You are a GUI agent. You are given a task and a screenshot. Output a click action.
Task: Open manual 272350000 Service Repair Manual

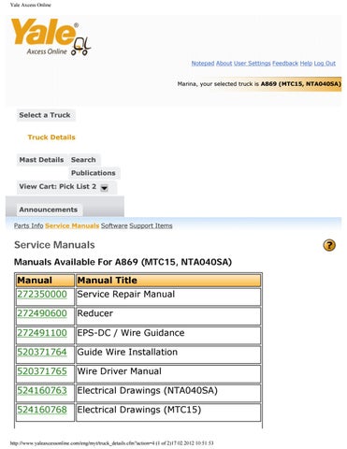42,294
